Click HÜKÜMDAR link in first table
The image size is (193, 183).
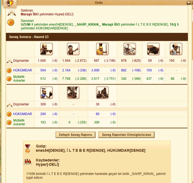click(23, 70)
